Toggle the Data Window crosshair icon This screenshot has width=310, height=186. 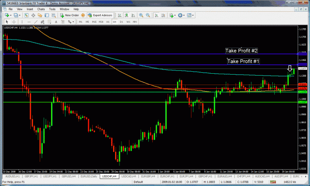(33, 15)
